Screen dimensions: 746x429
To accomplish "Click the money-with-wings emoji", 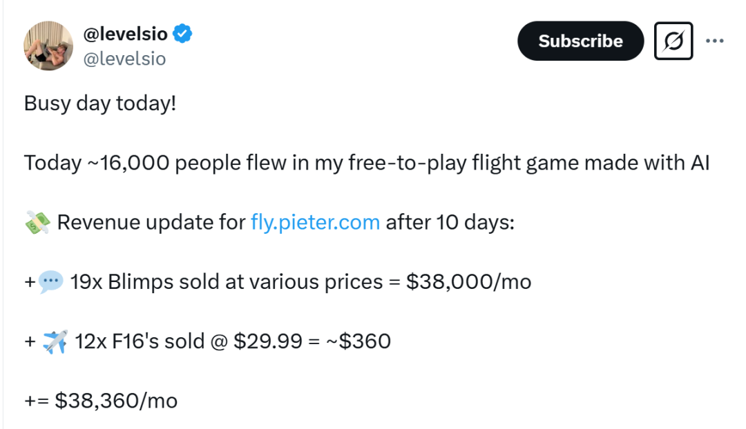I will coord(37,223).
